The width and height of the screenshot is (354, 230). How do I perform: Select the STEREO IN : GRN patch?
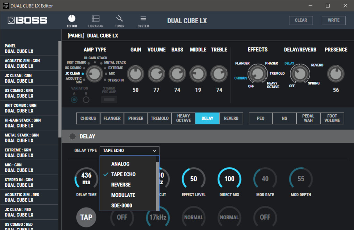[x=29, y=182]
